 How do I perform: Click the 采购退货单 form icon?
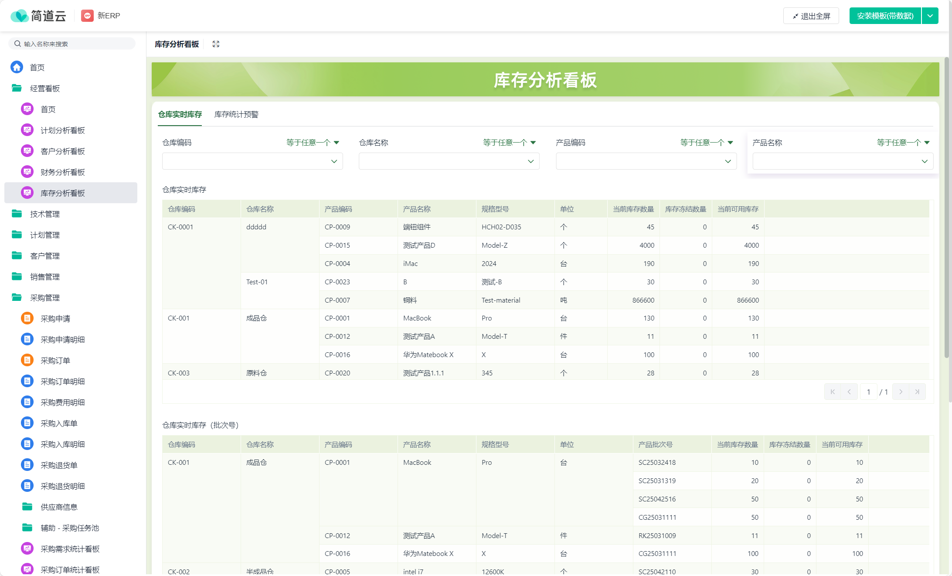coord(27,465)
